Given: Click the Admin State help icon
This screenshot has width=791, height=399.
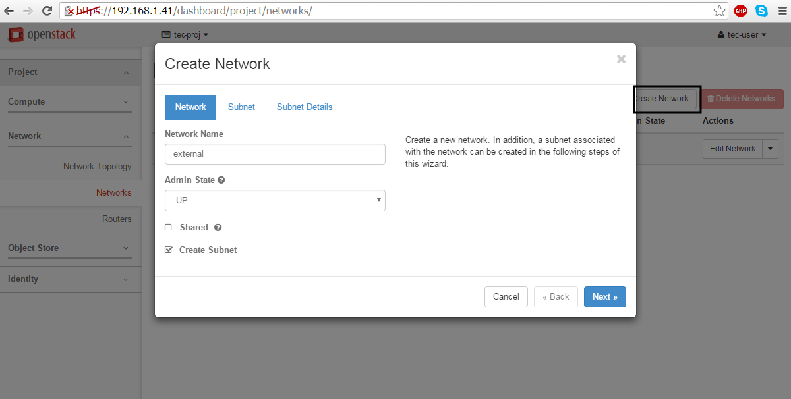Looking at the screenshot, I should coord(221,180).
